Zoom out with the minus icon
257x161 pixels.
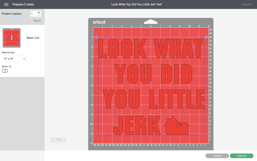point(53,140)
